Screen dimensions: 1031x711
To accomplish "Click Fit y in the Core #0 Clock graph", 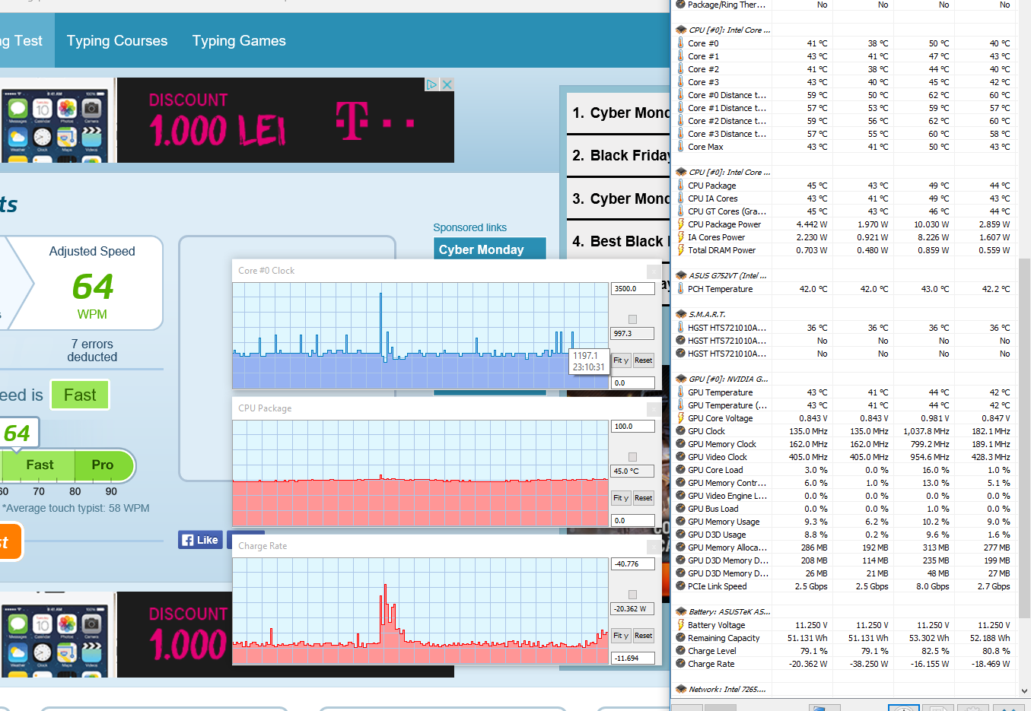I will [621, 360].
